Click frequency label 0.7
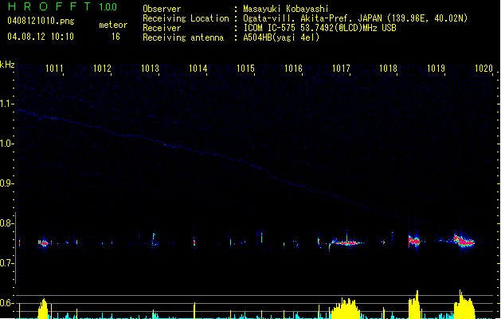This screenshot has width=501, height=319. coord(6,263)
